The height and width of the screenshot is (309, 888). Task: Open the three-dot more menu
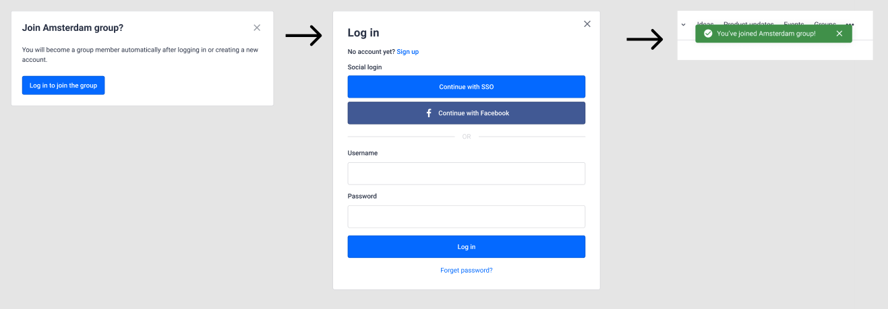point(850,24)
